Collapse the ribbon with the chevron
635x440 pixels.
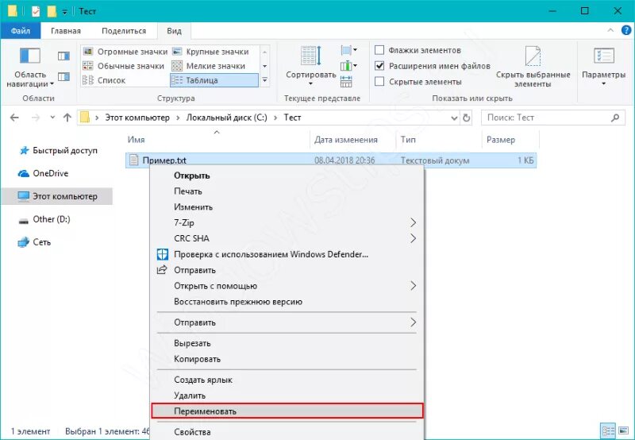pyautogui.click(x=610, y=30)
